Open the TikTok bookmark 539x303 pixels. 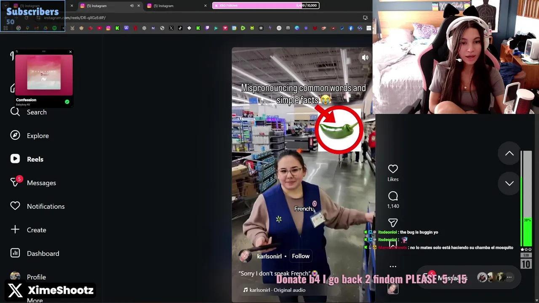(180, 28)
